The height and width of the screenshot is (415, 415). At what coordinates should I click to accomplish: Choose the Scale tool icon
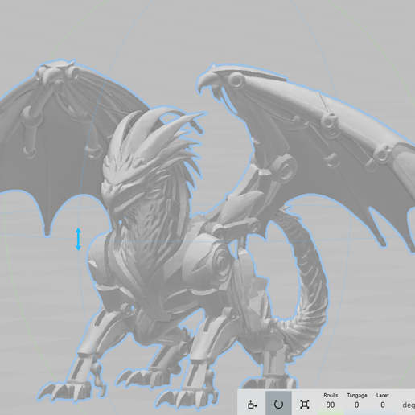305,404
